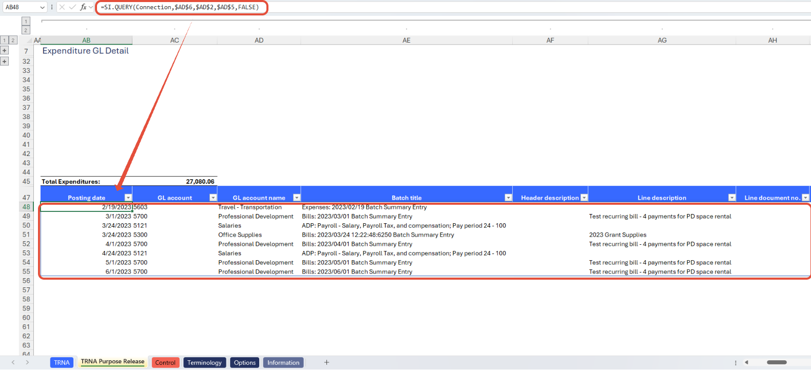Click the Cancel entry X icon
The width and height of the screenshot is (811, 370).
tap(62, 7)
